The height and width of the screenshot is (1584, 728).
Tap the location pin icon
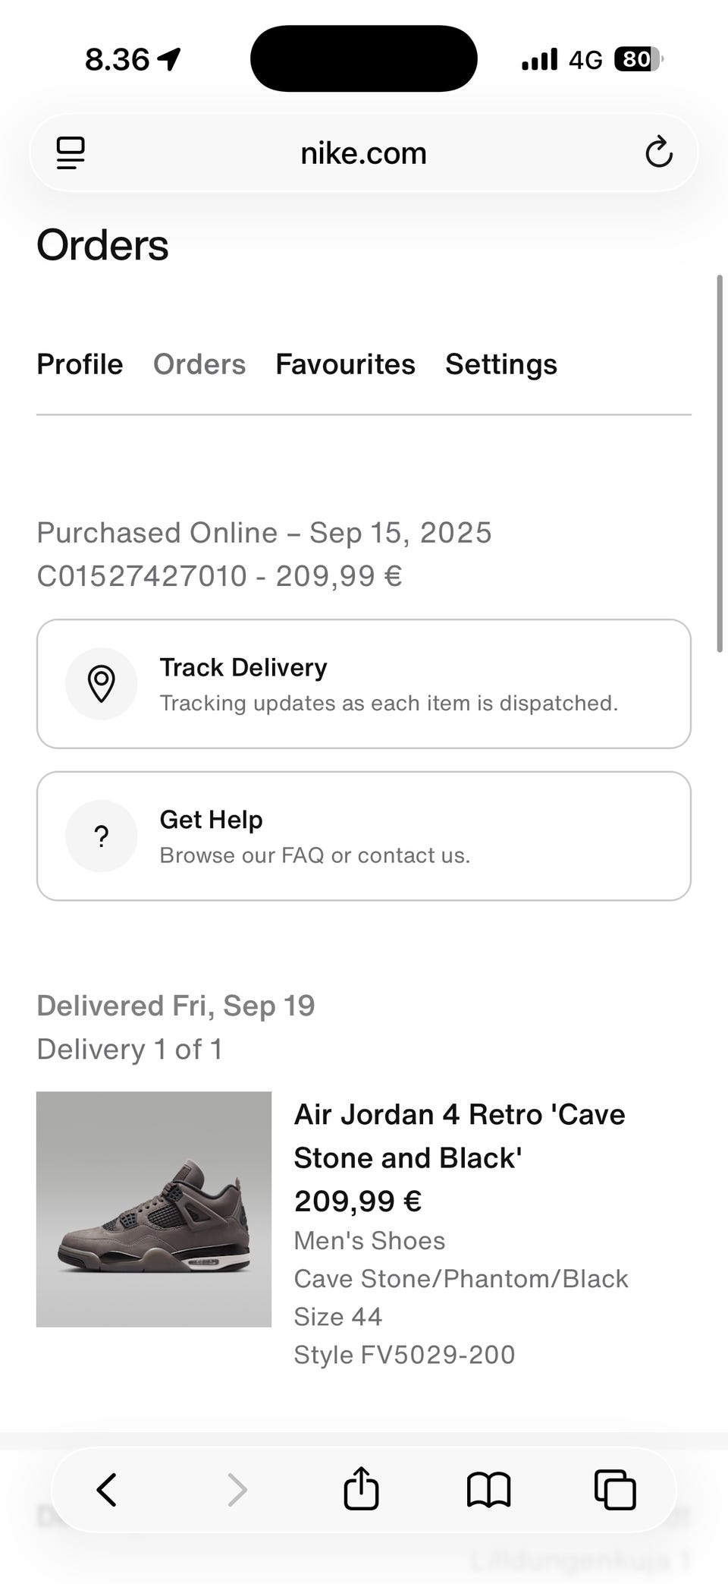coord(102,684)
